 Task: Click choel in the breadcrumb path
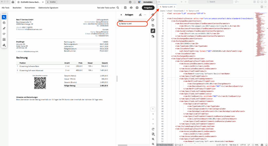click(x=169, y=11)
